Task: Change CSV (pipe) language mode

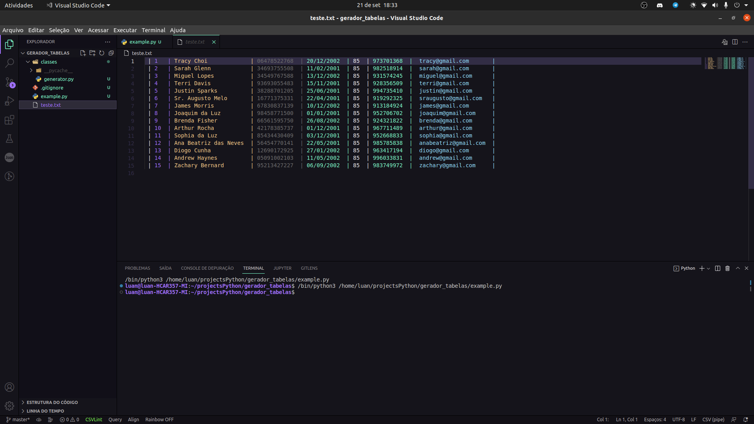Action: [713, 420]
